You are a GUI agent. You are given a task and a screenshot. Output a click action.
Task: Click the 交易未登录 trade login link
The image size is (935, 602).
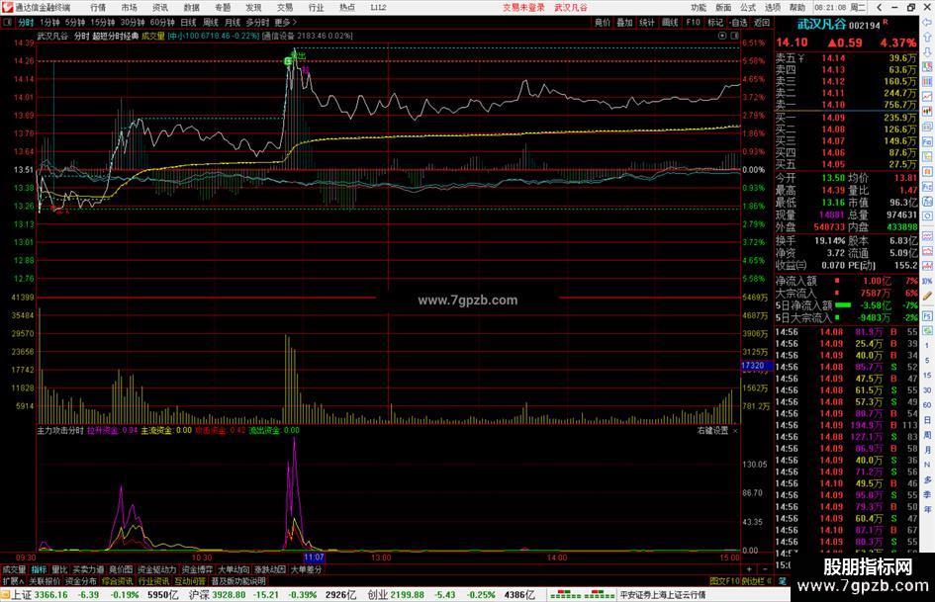coord(523,8)
